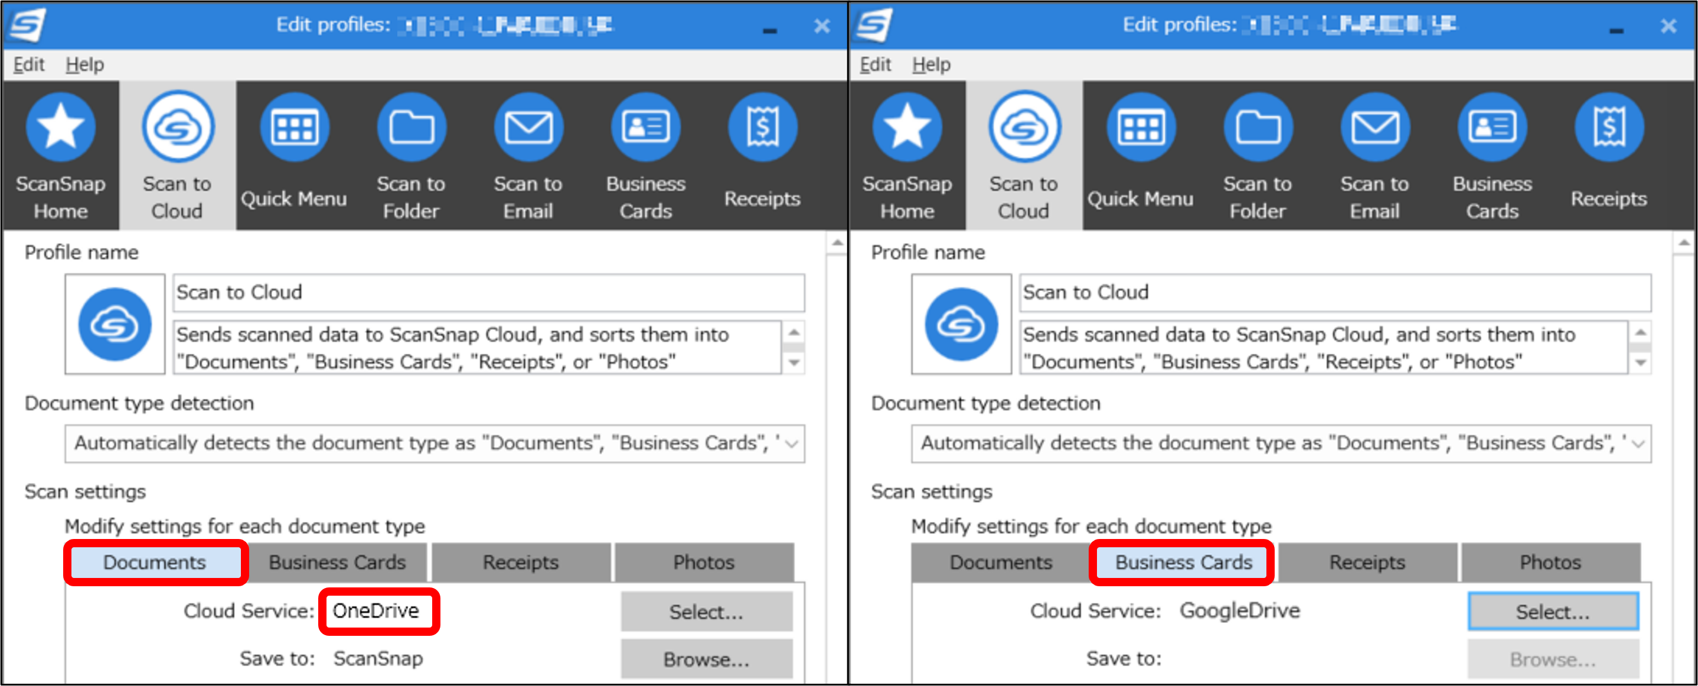Viewport: 1698px width, 686px height.
Task: Click the OneDrive cloud service value
Action: [x=375, y=611]
